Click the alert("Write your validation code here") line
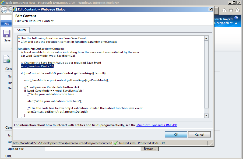The image size is (243, 159). tap(55, 101)
